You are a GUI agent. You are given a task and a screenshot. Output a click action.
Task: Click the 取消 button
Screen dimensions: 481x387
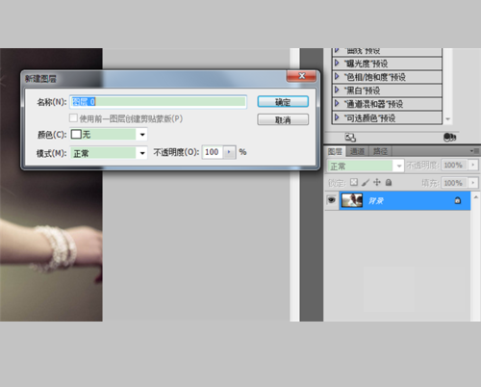(x=283, y=119)
